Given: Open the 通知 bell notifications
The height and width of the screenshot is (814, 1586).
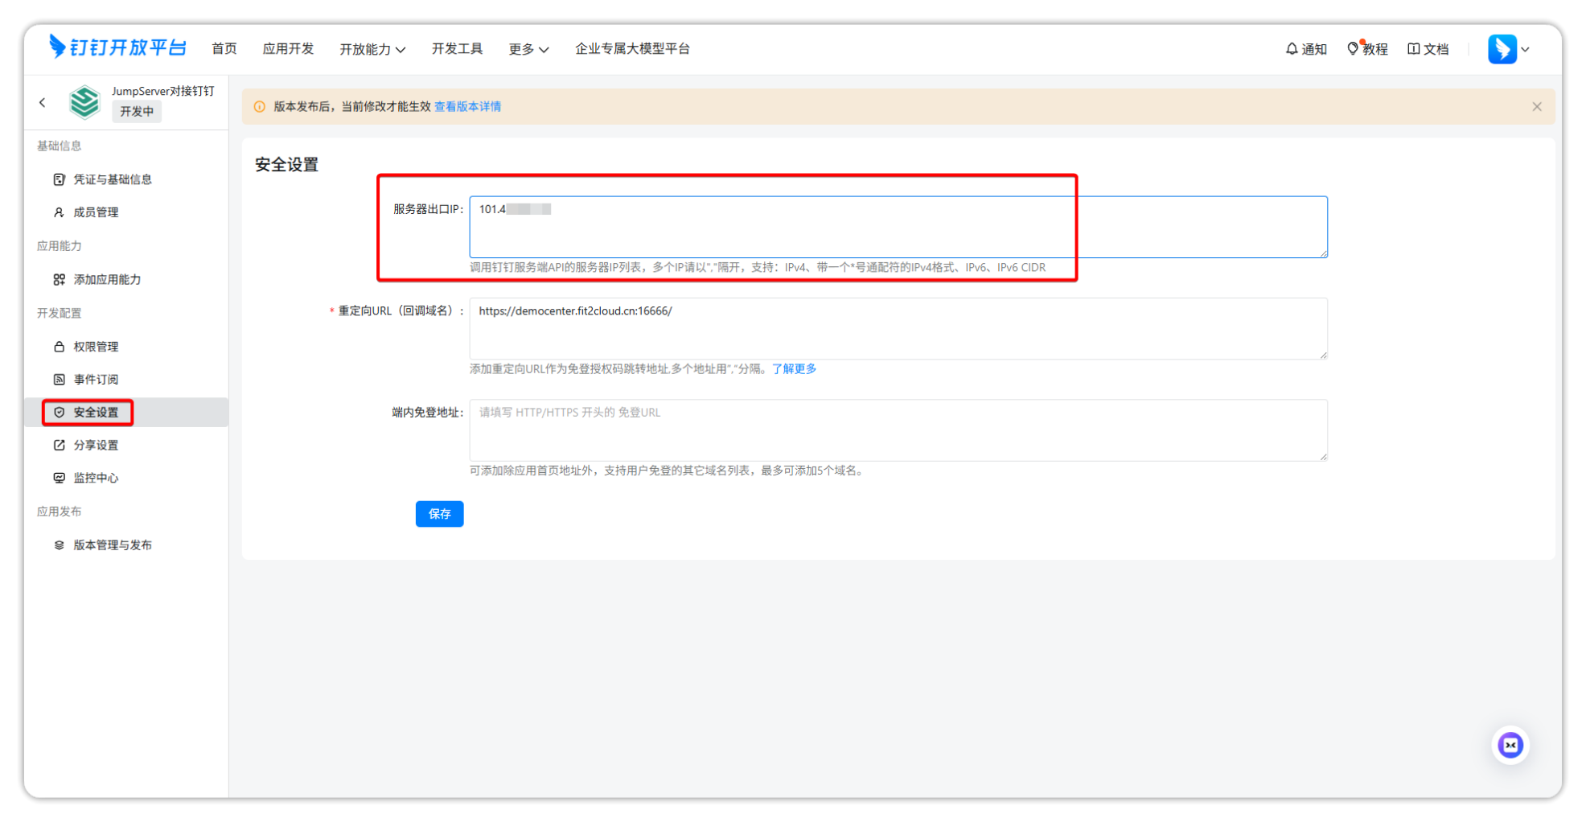Looking at the screenshot, I should 1306,49.
